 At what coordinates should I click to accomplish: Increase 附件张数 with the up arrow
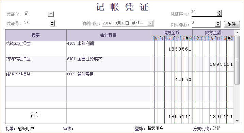(x=218, y=22)
